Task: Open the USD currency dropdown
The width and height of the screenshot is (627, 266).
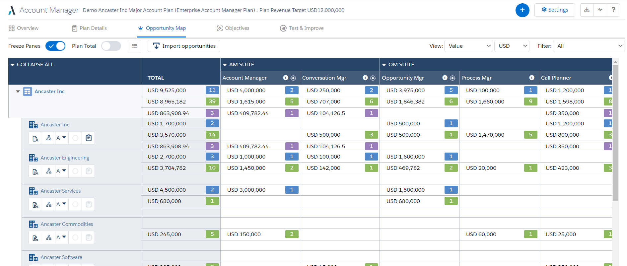Action: tap(512, 46)
